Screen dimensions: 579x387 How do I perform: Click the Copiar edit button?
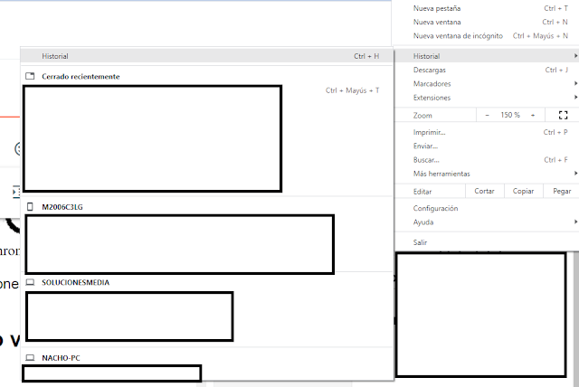(523, 192)
